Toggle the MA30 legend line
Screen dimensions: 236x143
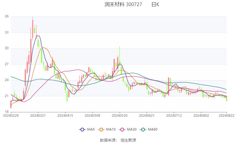[128, 129]
